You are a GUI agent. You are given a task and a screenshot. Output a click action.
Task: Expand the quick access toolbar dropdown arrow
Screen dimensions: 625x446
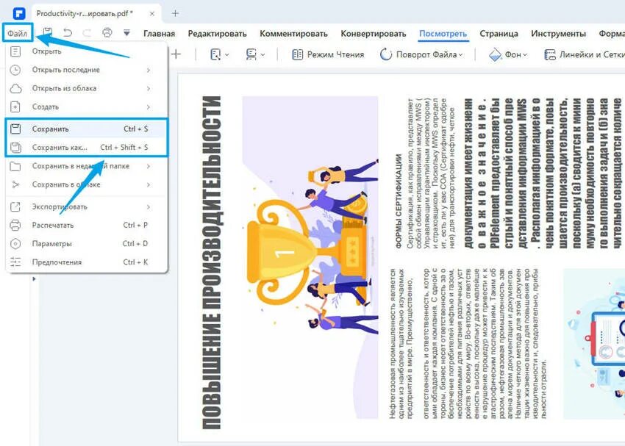tap(126, 32)
